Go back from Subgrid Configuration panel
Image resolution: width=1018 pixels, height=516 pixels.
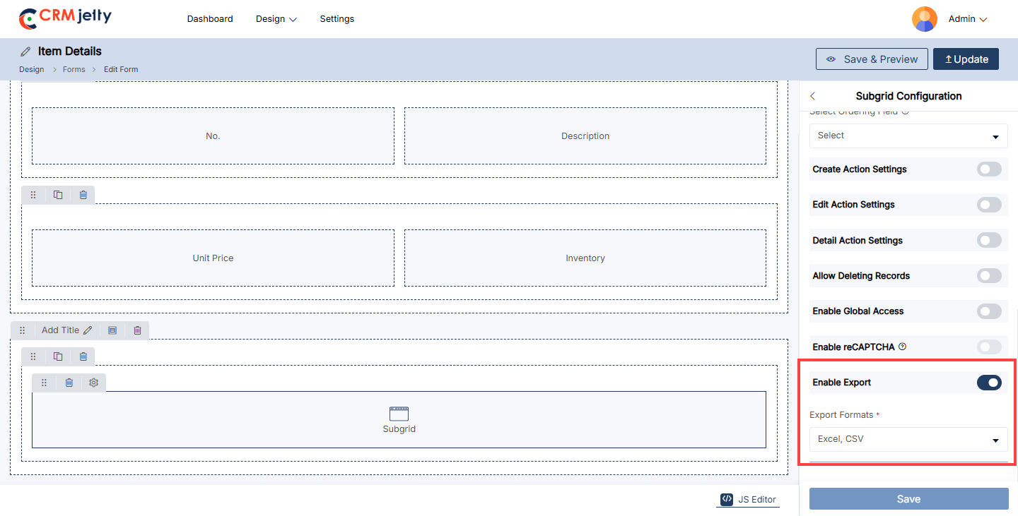coord(813,96)
